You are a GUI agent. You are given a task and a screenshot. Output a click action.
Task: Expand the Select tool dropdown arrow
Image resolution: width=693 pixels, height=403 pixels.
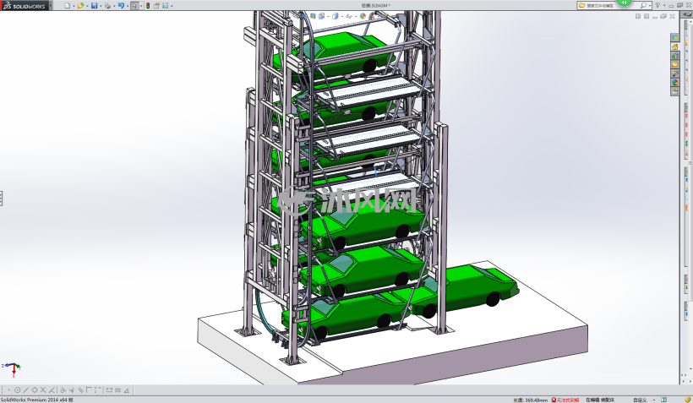[141, 6]
